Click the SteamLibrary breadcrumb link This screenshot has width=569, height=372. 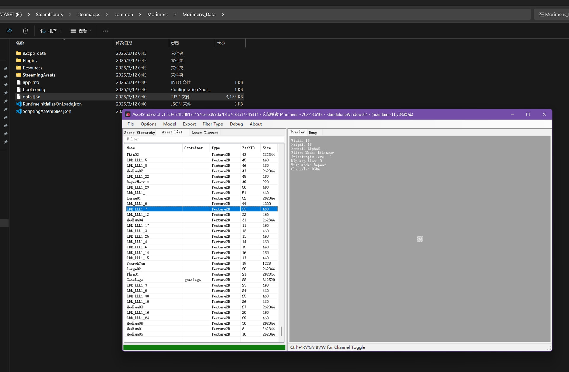pyautogui.click(x=49, y=15)
